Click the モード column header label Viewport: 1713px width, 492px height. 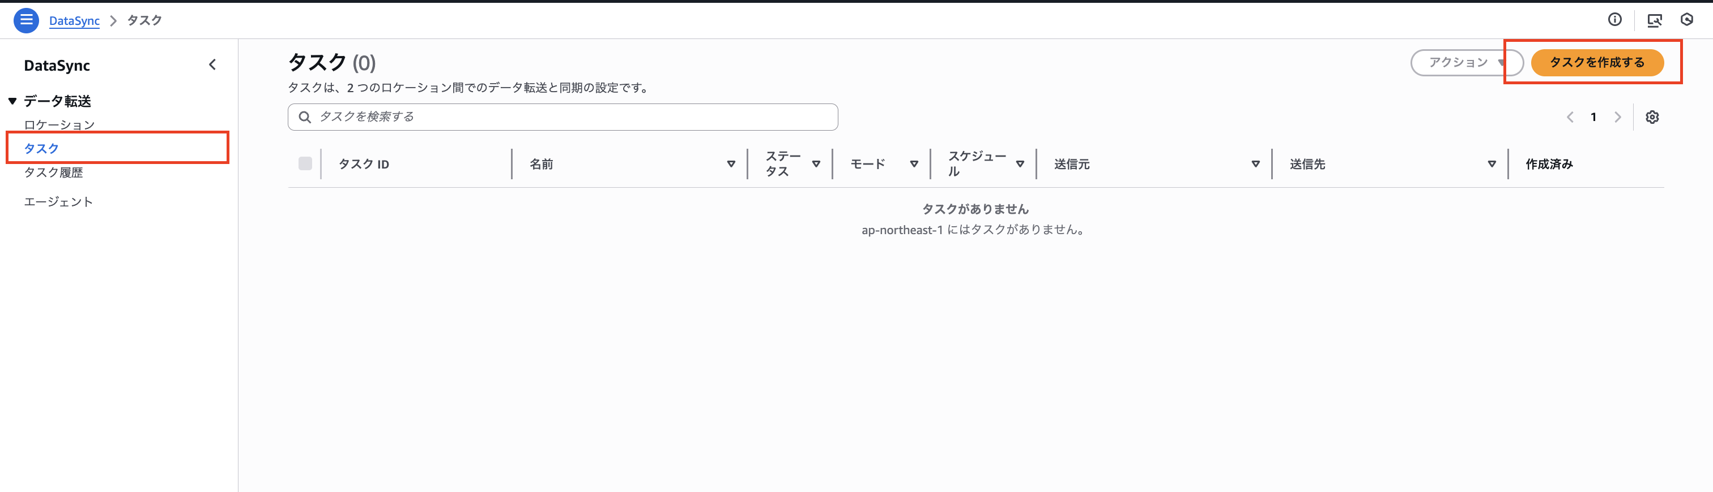868,164
